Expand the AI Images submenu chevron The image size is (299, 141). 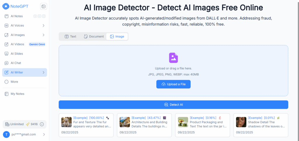coord(44,35)
